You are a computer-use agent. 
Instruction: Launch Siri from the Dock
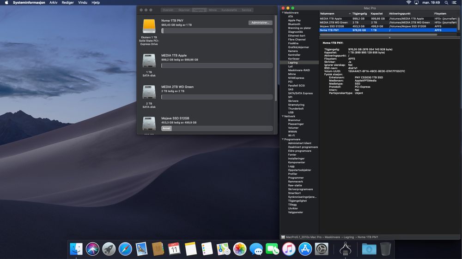(x=92, y=249)
